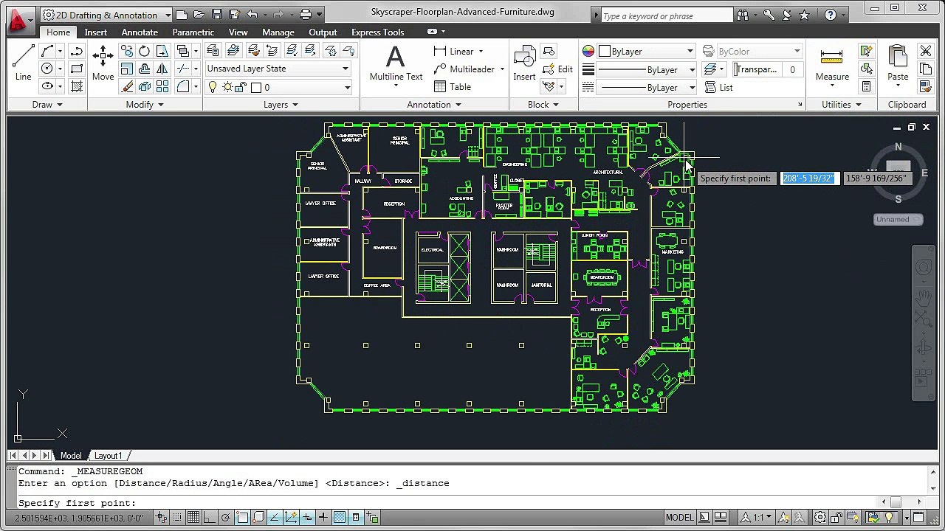
Task: Click the object color wheel swatch
Action: click(588, 52)
